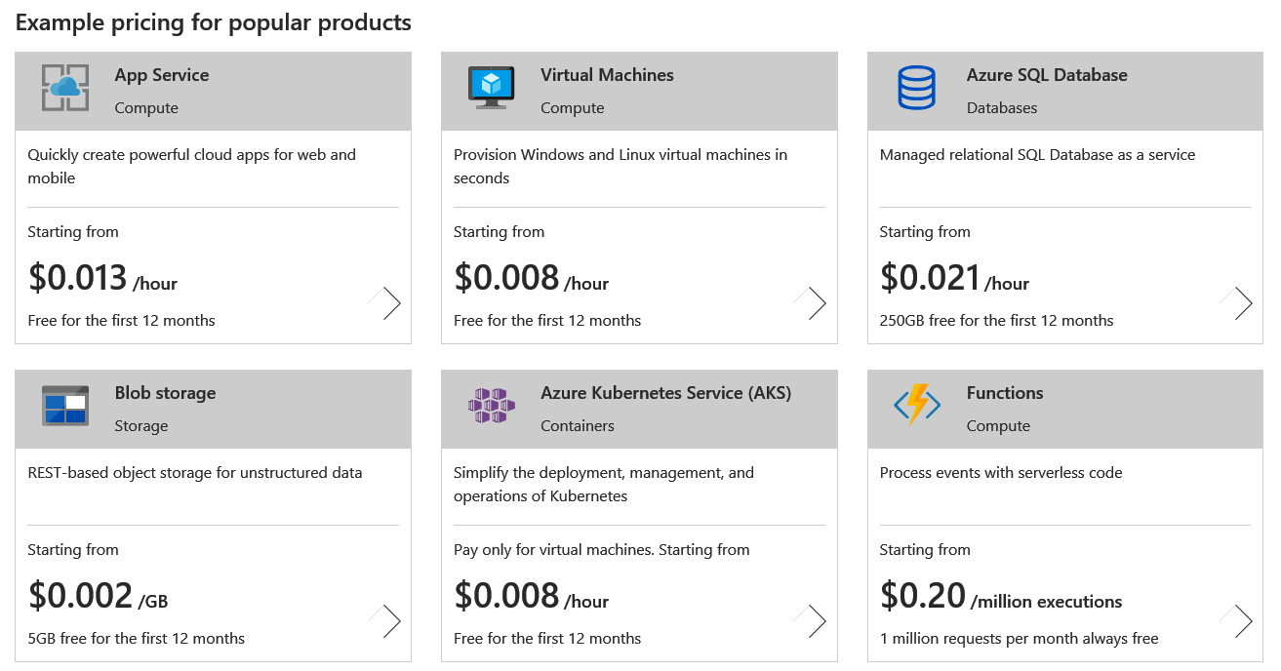Click the '5GB free for the first 12 months' text
The height and width of the screenshot is (671, 1281).
(137, 638)
